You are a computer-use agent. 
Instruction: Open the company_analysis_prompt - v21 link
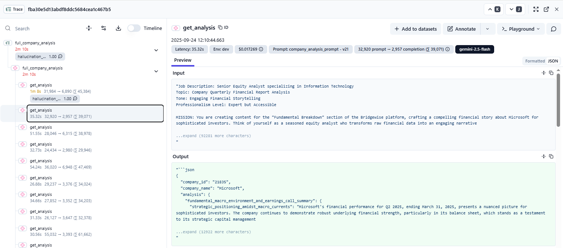(310, 49)
